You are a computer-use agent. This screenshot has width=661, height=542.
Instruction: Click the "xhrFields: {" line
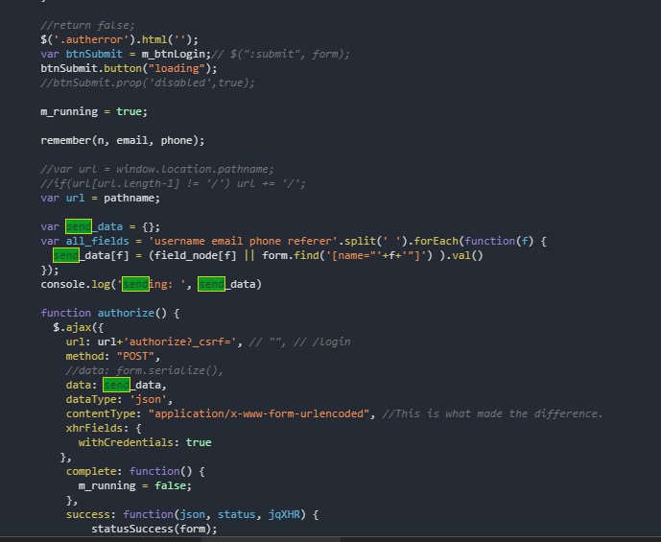pyautogui.click(x=104, y=428)
